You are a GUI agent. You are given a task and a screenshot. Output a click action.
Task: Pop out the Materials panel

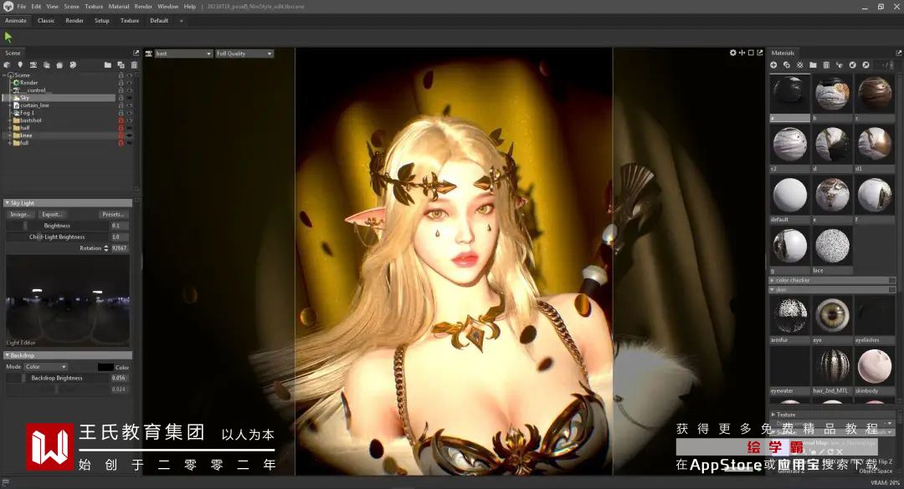899,53
